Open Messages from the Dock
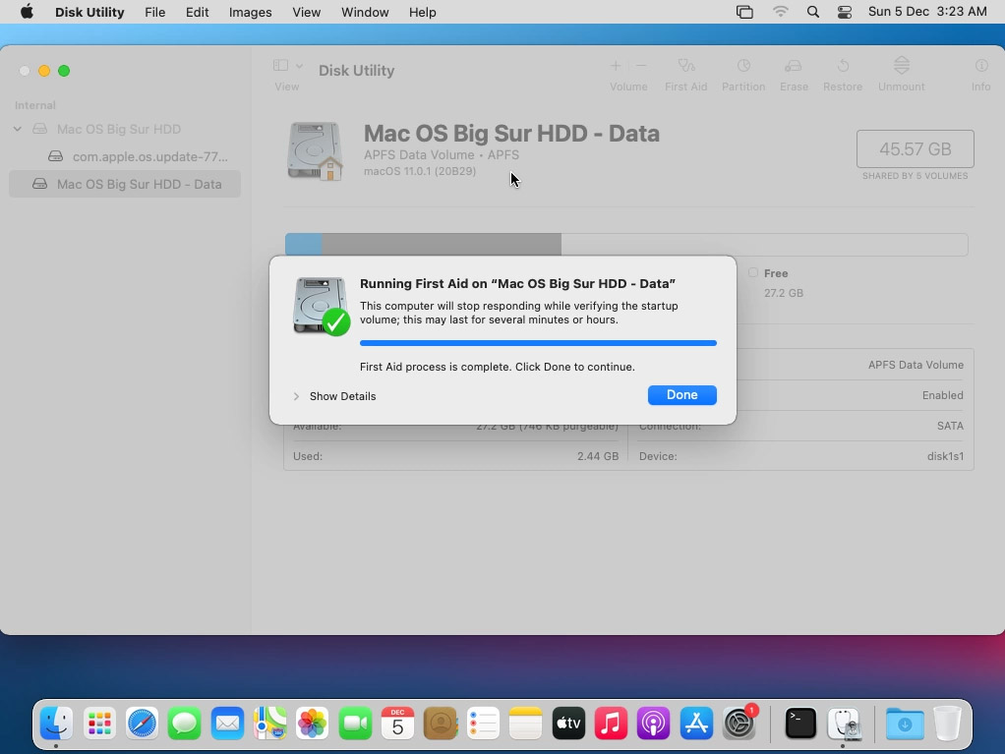This screenshot has height=754, width=1005. 185,724
